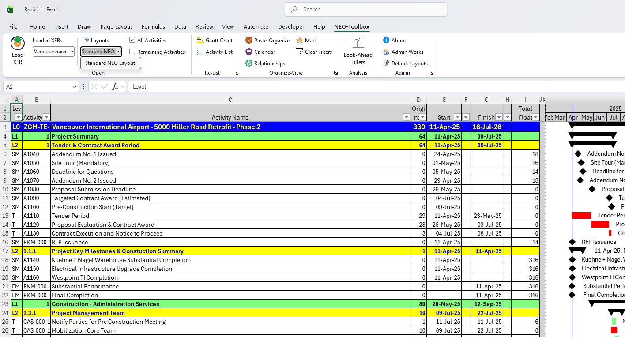Click the Search box
This screenshot has height=337, width=625.
[366, 9]
